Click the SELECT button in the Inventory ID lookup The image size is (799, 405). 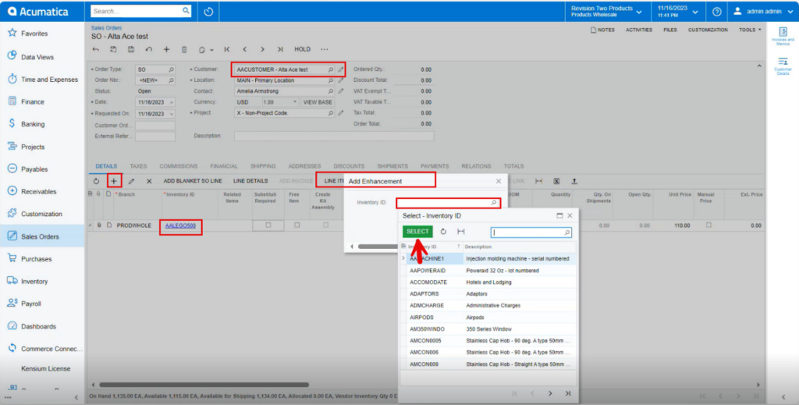point(417,231)
